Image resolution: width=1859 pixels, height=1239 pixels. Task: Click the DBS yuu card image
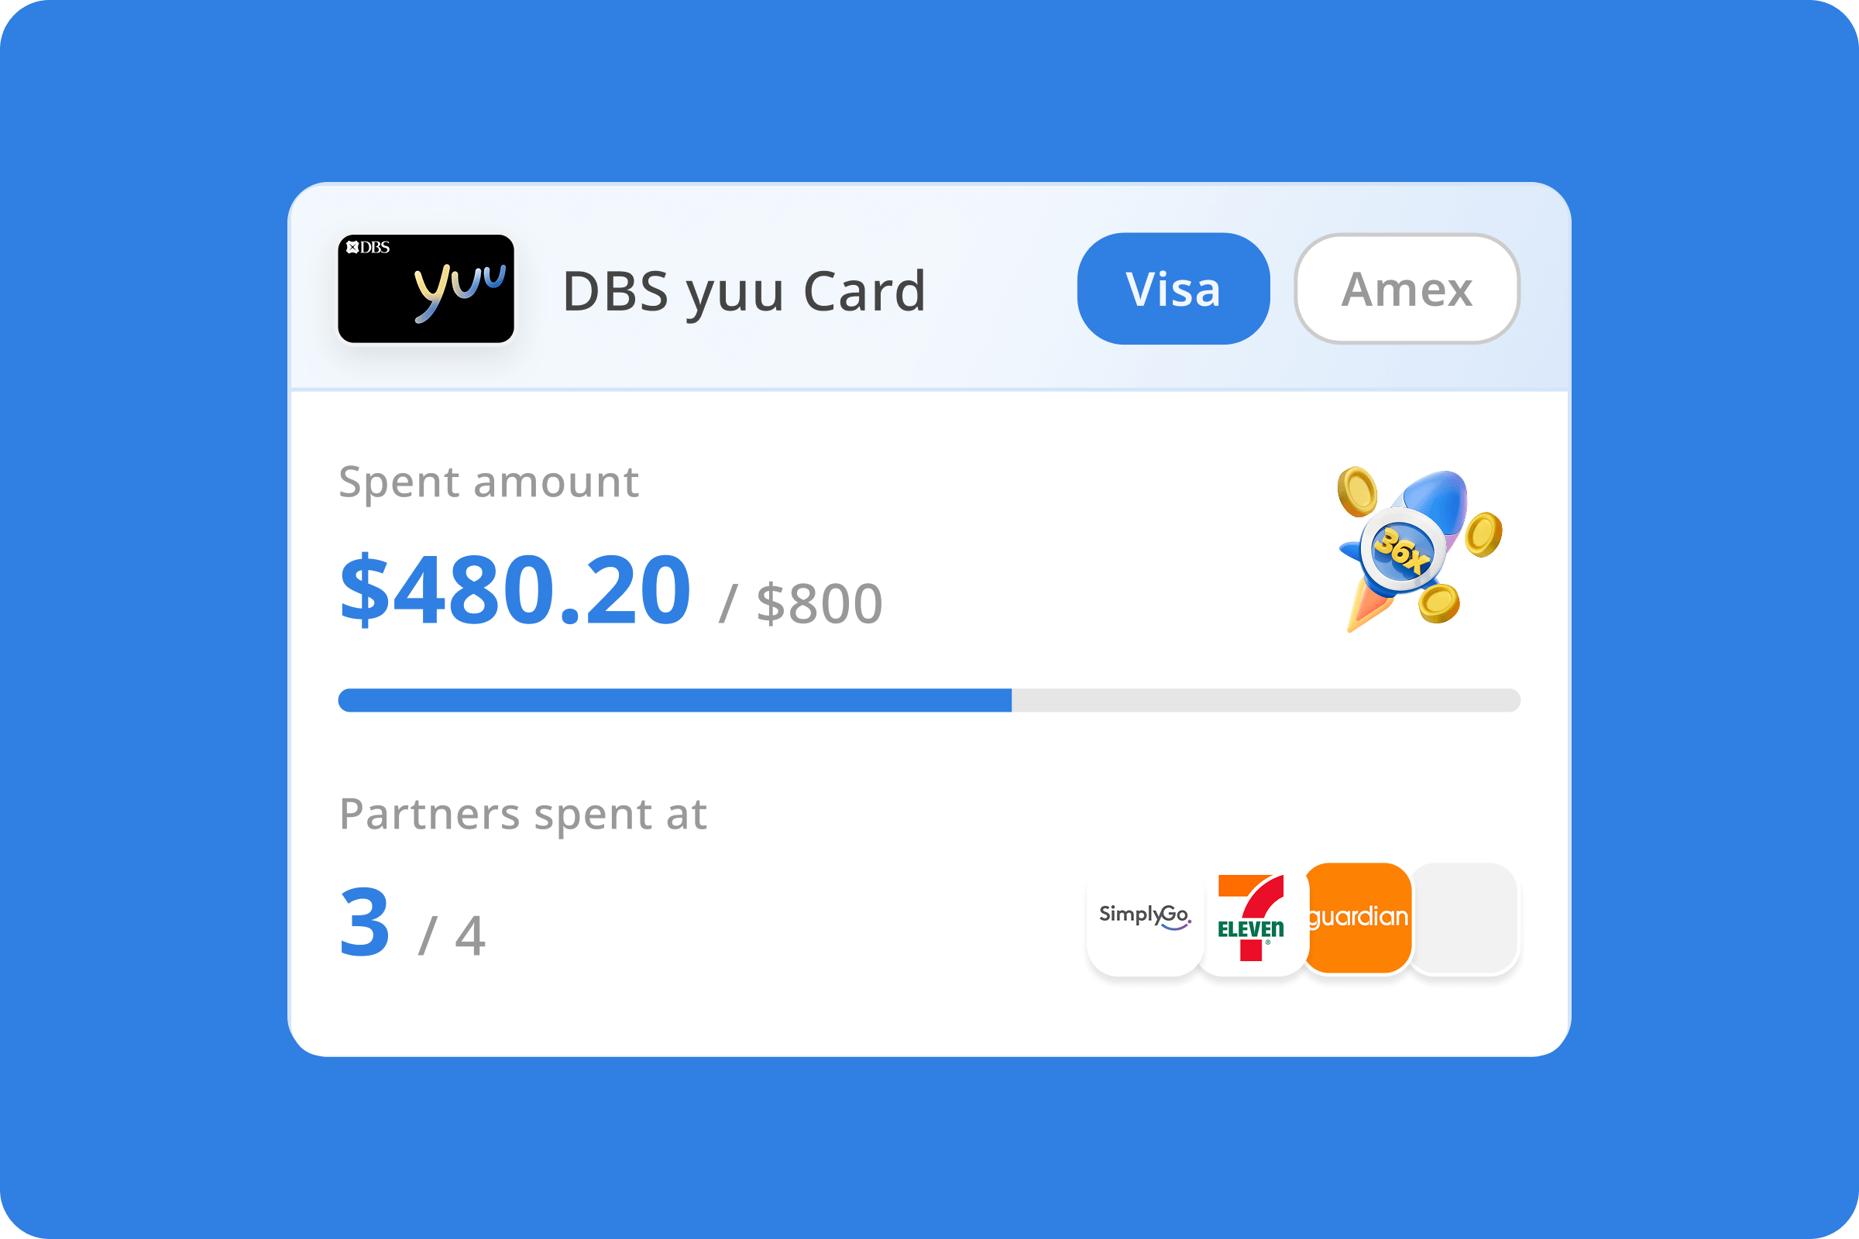tap(426, 288)
